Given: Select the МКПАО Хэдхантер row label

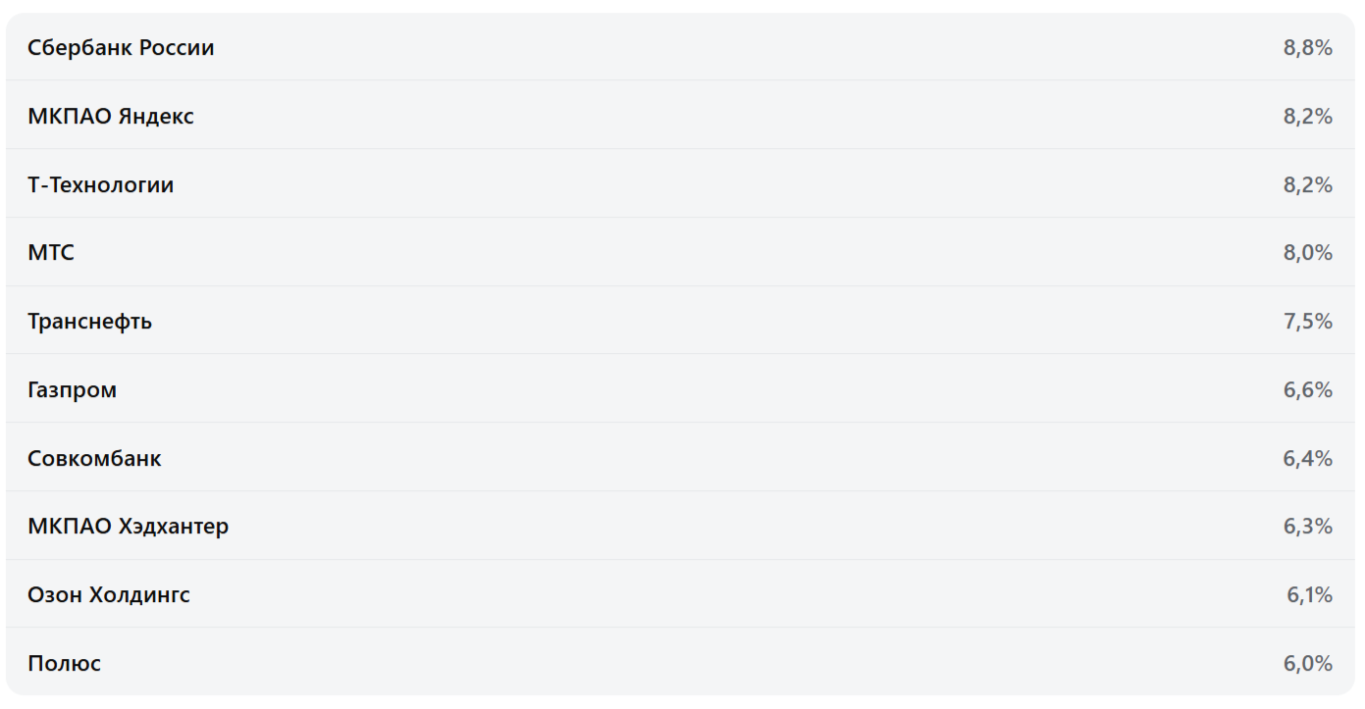Looking at the screenshot, I should [x=129, y=527].
